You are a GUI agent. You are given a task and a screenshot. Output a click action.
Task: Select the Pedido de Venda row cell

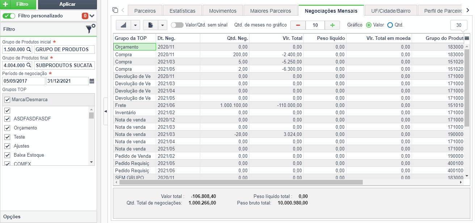134,156
